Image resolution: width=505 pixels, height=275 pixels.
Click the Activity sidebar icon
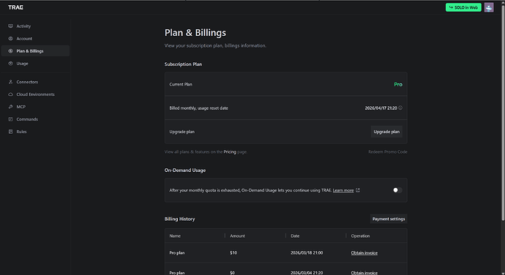point(11,26)
